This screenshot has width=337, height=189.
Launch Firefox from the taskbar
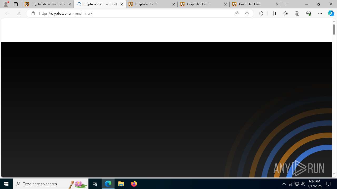tap(134, 184)
